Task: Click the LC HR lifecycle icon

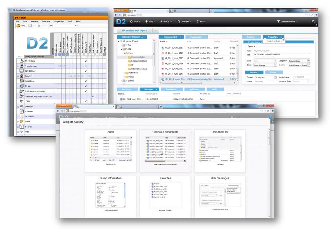Action: pos(21,101)
